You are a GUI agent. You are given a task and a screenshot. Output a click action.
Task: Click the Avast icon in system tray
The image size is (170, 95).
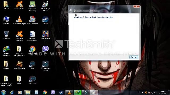pos(146,93)
